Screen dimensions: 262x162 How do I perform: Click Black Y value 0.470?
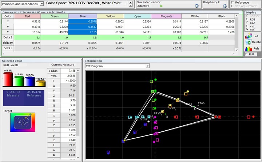(x=222, y=32)
